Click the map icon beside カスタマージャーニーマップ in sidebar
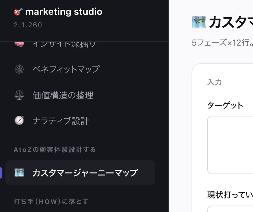This screenshot has height=212, width=253. 19,173
